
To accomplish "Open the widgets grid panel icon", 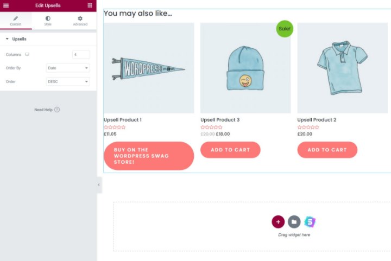I will (90, 5).
